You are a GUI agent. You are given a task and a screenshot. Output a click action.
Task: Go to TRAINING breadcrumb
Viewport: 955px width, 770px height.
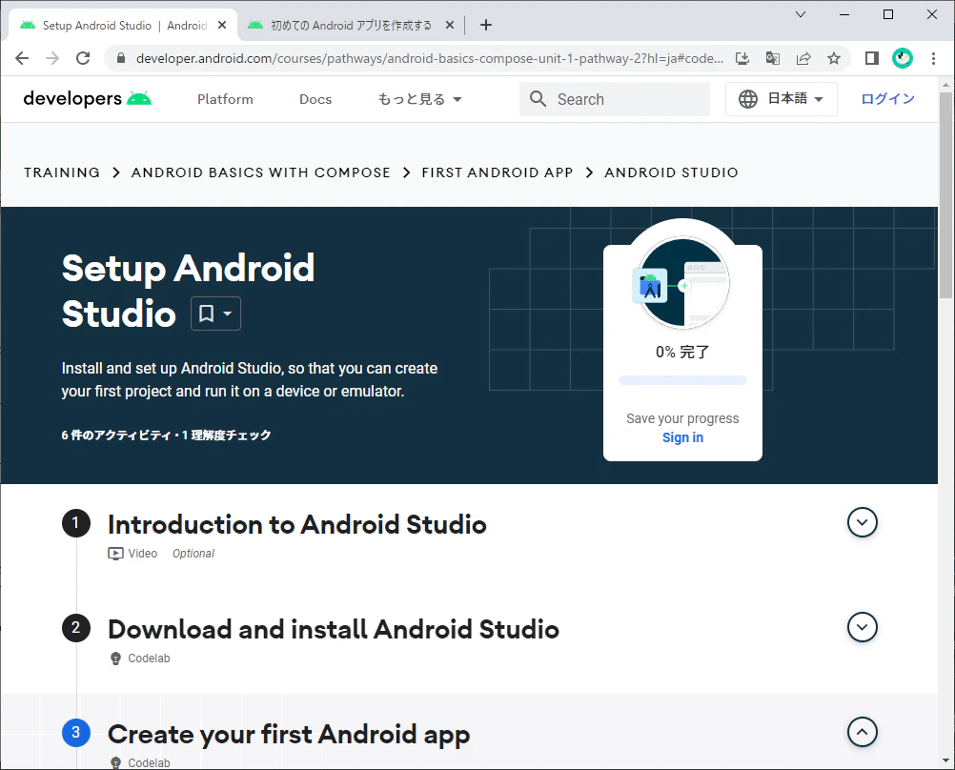pos(62,172)
